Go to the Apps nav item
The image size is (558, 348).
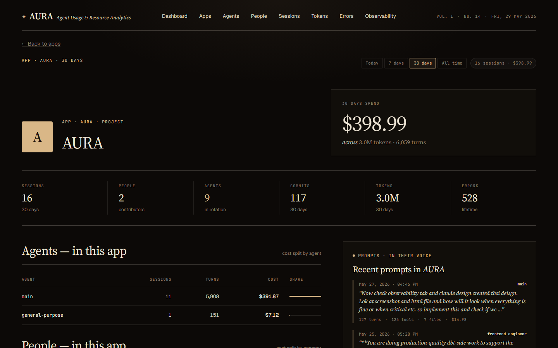click(205, 16)
